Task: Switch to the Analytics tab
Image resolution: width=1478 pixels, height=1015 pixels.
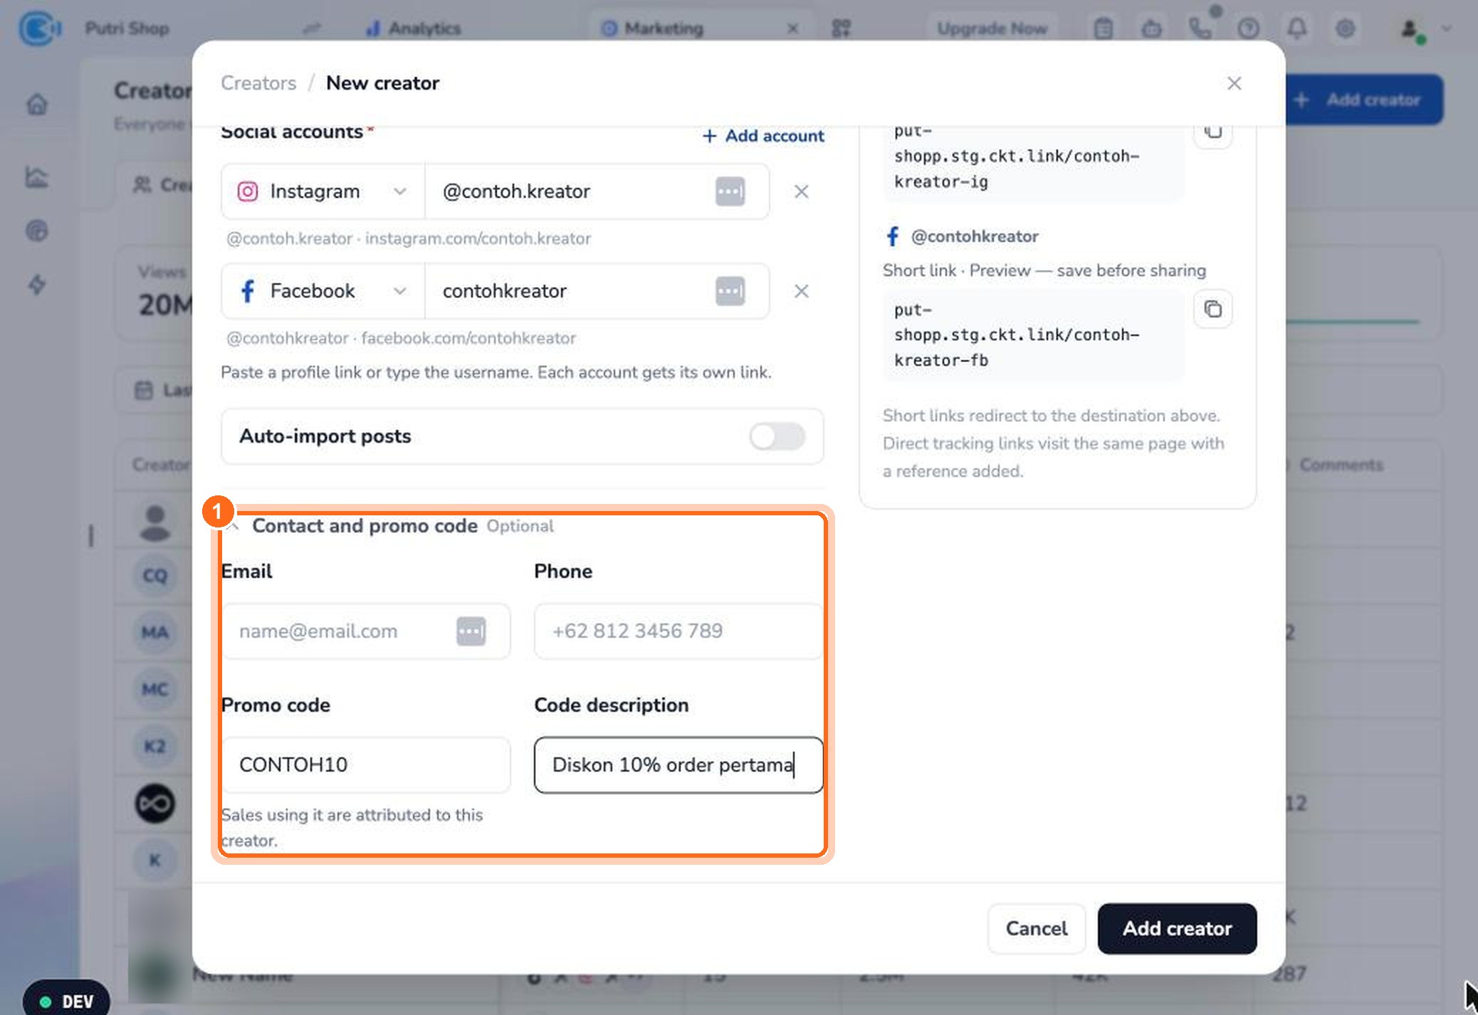Action: coord(413,28)
